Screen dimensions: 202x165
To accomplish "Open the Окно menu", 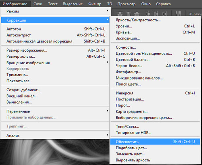I will pos(146,4).
